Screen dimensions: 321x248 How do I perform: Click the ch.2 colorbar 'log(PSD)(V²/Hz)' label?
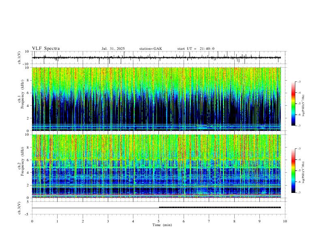303,172
